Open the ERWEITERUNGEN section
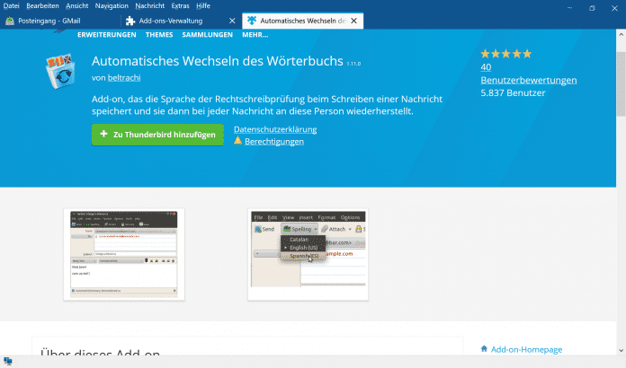 tap(106, 35)
